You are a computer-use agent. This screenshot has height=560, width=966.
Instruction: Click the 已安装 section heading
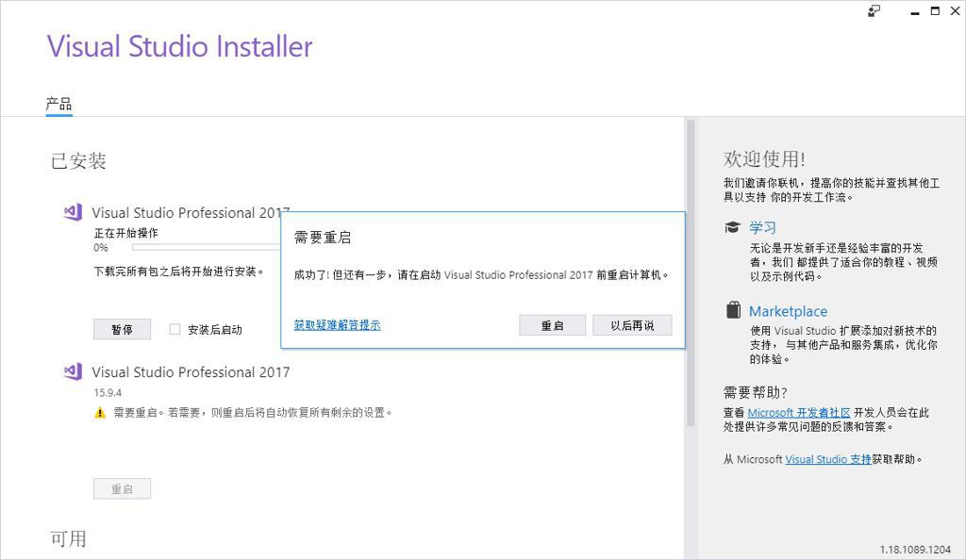point(78,161)
